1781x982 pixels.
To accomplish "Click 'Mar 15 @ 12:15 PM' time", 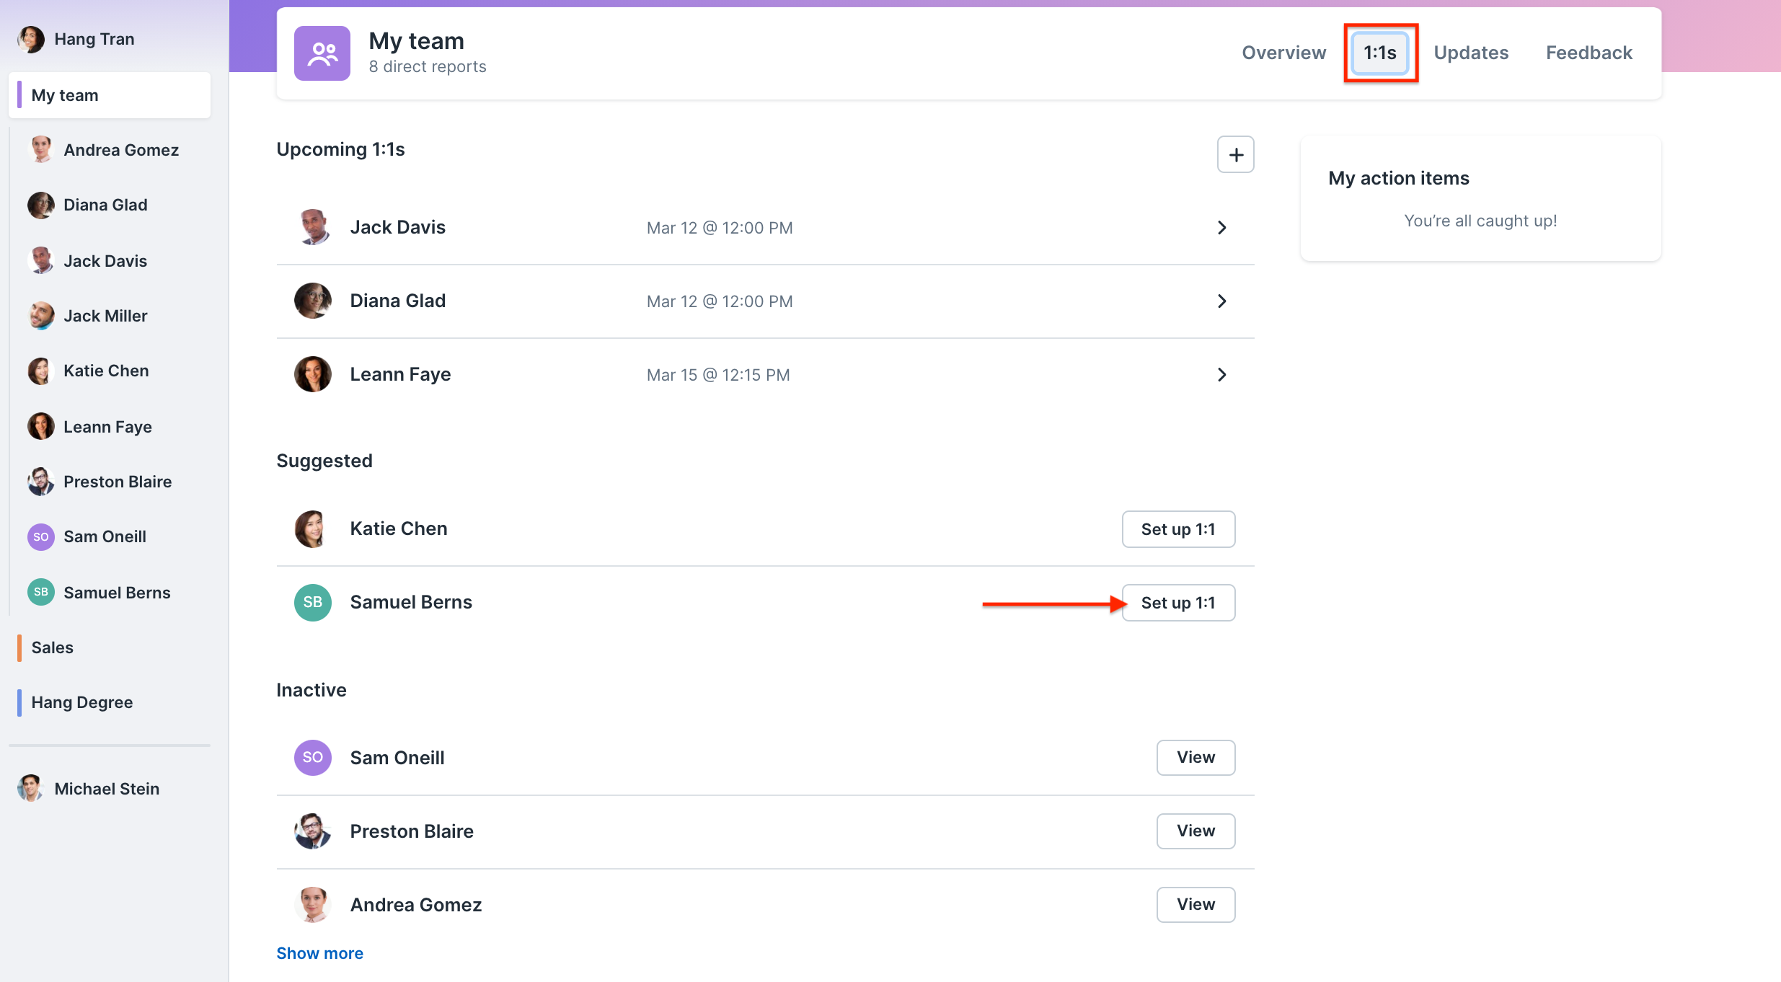I will [718, 375].
